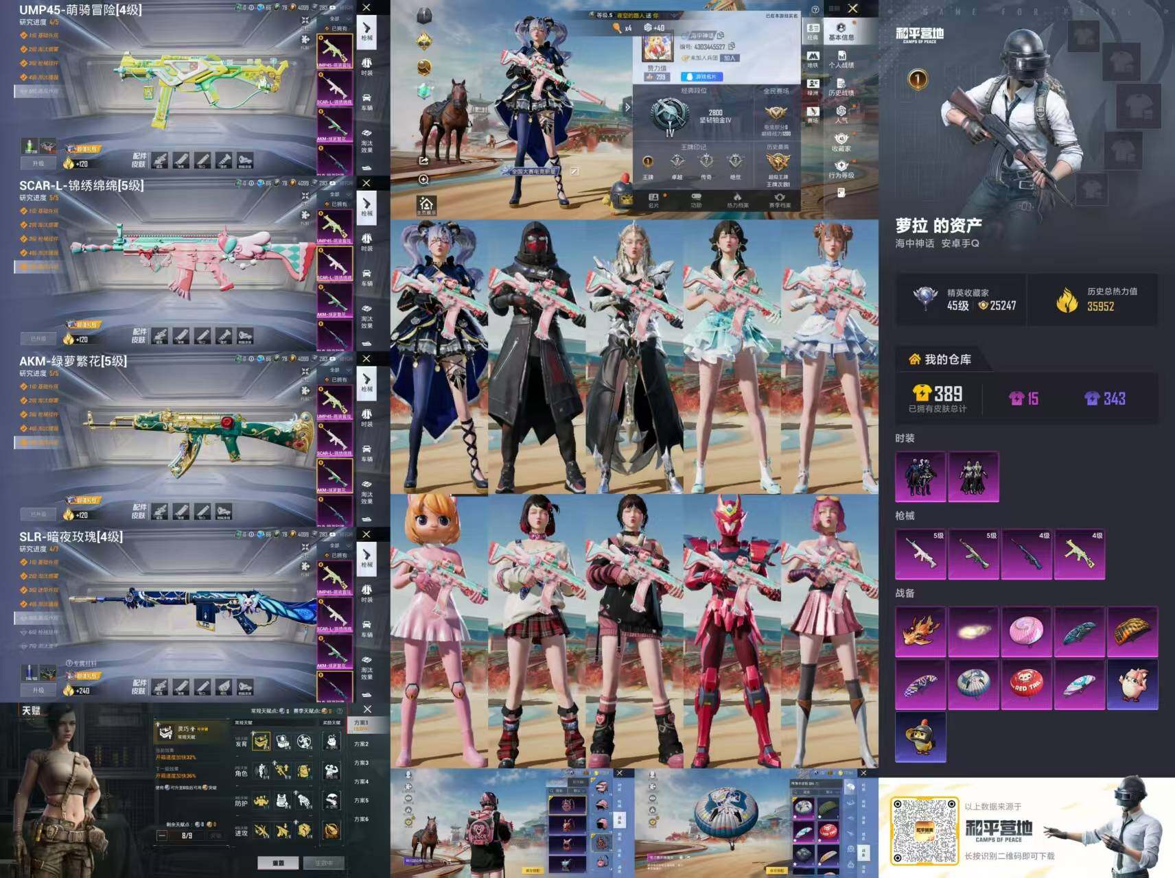Image resolution: width=1175 pixels, height=878 pixels.
Task: Switch to talent preset 方案5
Action: pyautogui.click(x=361, y=800)
